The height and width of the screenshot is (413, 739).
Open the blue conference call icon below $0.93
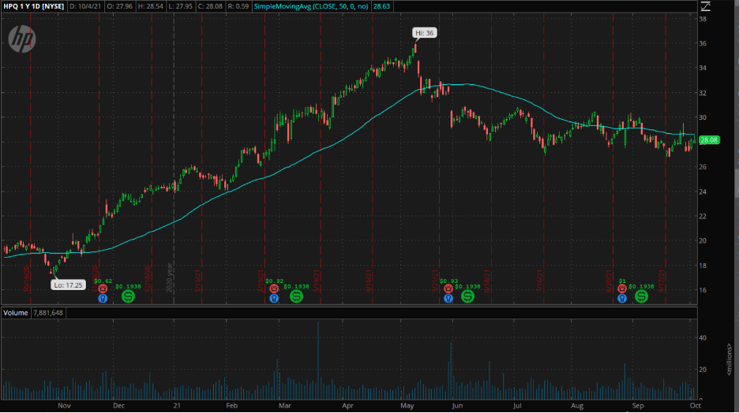(448, 298)
